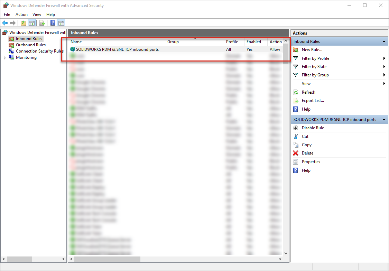Click the Inbound Rules tree icon
The width and height of the screenshot is (389, 271).
(x=11, y=39)
